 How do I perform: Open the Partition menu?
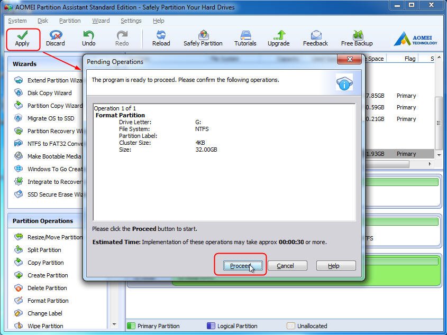pos(70,21)
